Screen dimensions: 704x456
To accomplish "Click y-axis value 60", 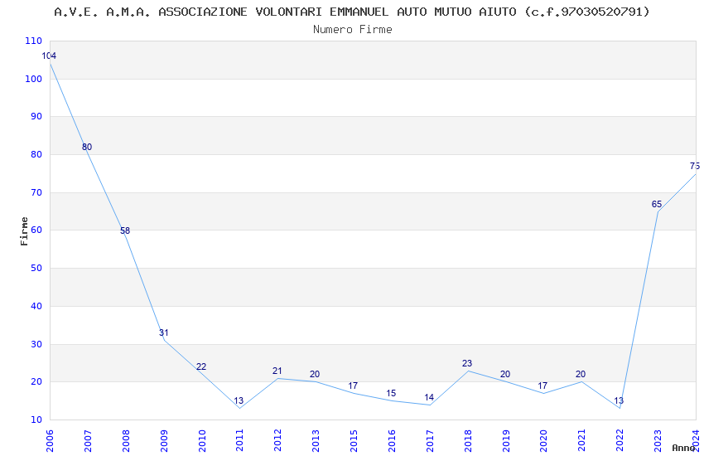I will [x=36, y=230].
